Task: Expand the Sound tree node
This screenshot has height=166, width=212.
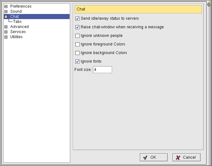Action: pyautogui.click(x=6, y=11)
